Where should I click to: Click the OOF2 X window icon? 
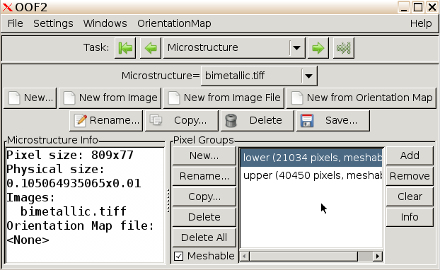[7, 7]
